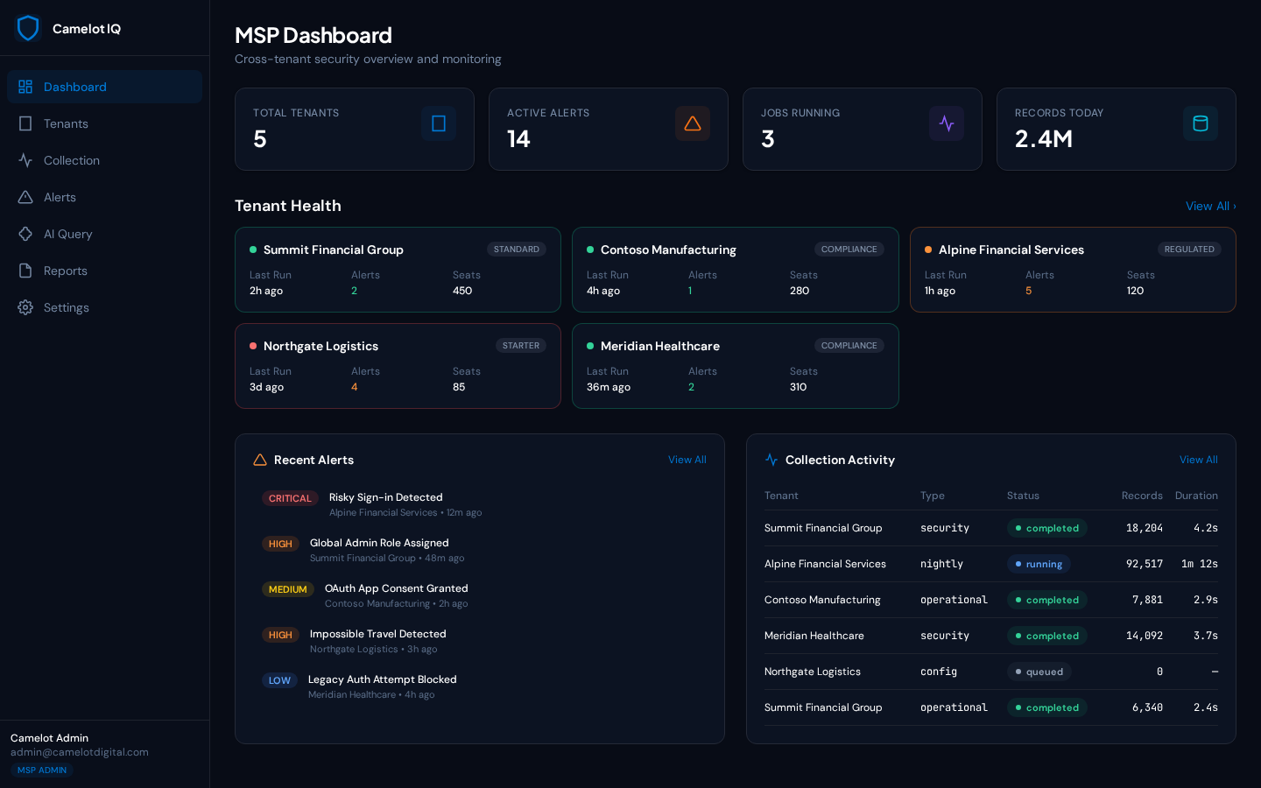The width and height of the screenshot is (1261, 788).
Task: Select the Global Admin Role Assigned alert
Action: click(x=480, y=550)
